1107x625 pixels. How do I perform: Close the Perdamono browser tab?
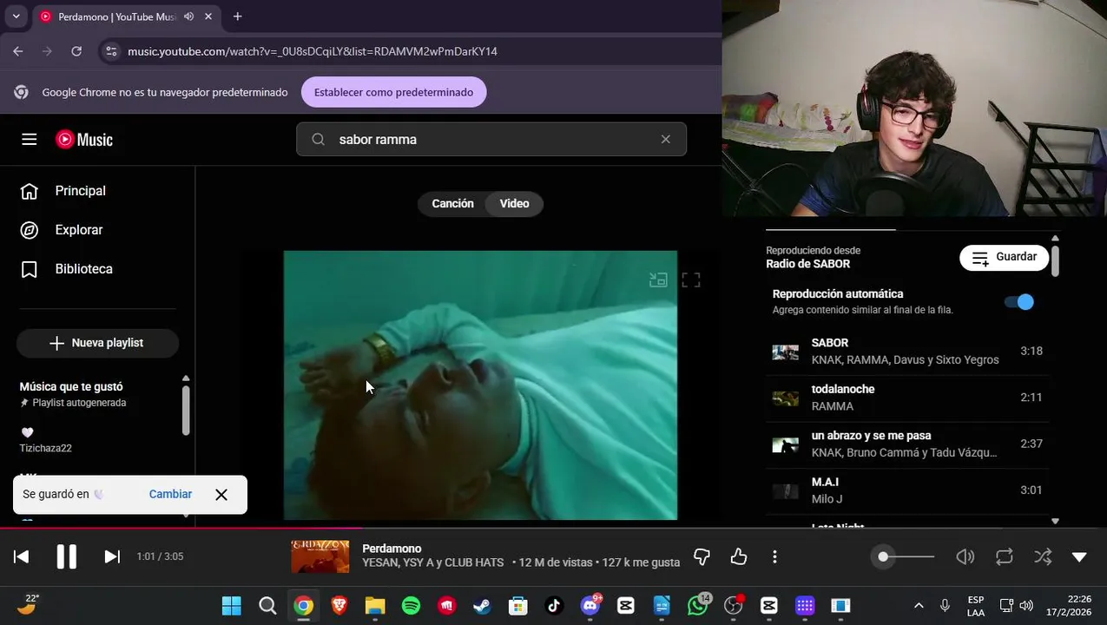tap(208, 16)
